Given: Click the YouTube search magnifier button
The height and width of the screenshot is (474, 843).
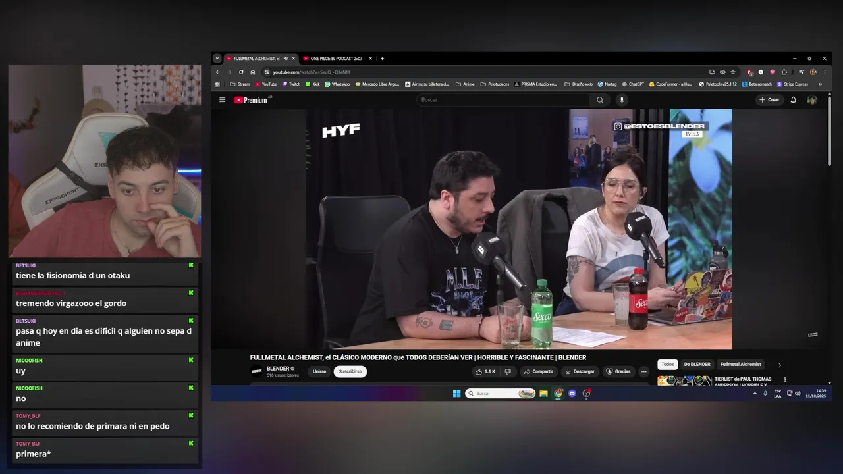Looking at the screenshot, I should pos(599,100).
